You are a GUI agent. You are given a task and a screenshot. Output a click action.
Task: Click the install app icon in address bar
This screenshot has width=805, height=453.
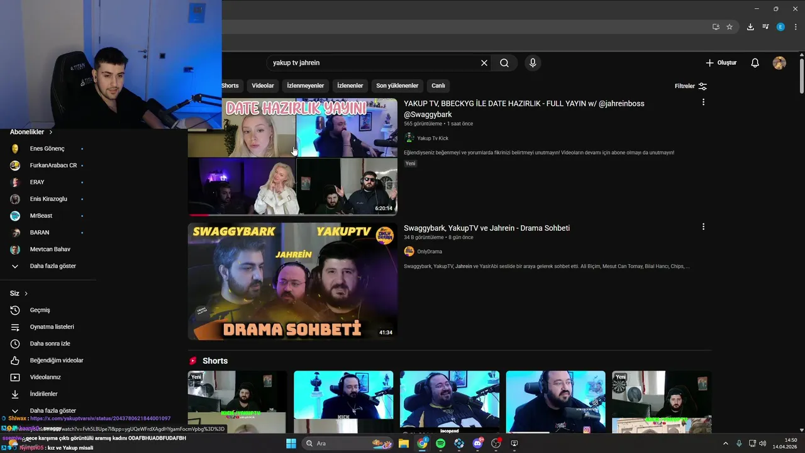(716, 27)
